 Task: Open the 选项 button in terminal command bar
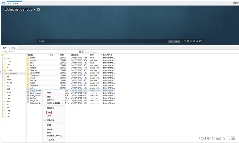pos(177,41)
